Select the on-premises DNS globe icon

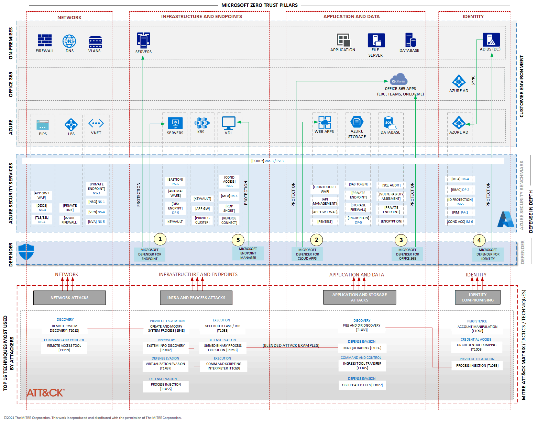pyautogui.click(x=69, y=41)
